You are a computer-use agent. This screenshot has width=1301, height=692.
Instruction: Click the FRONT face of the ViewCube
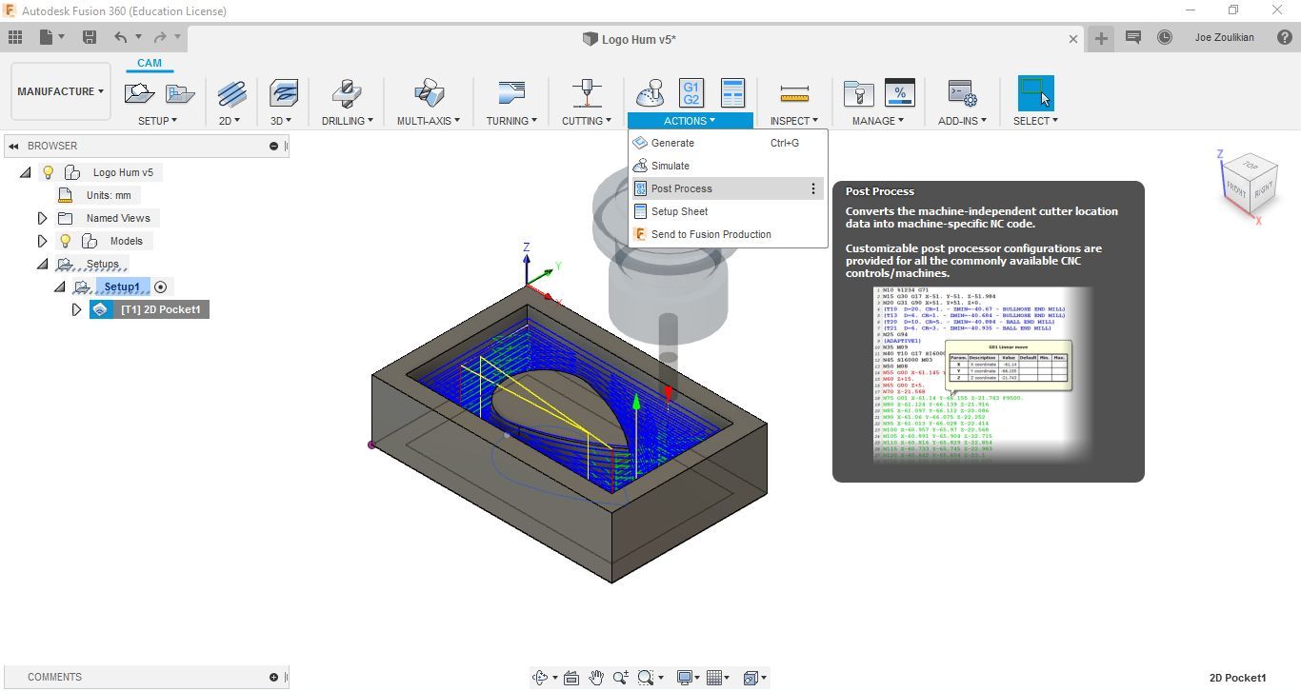tap(1236, 188)
